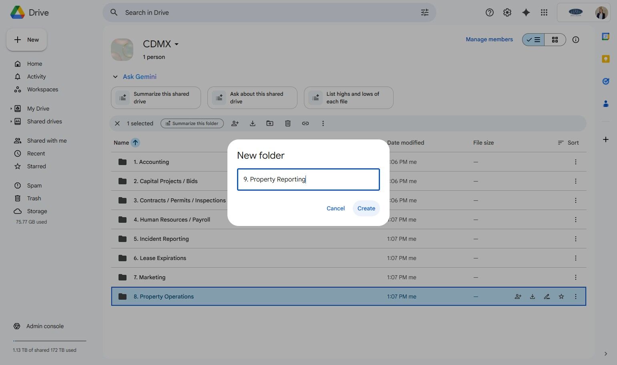Share the 8. Property Operations row
Viewport: 617px width, 365px height.
coord(518,296)
